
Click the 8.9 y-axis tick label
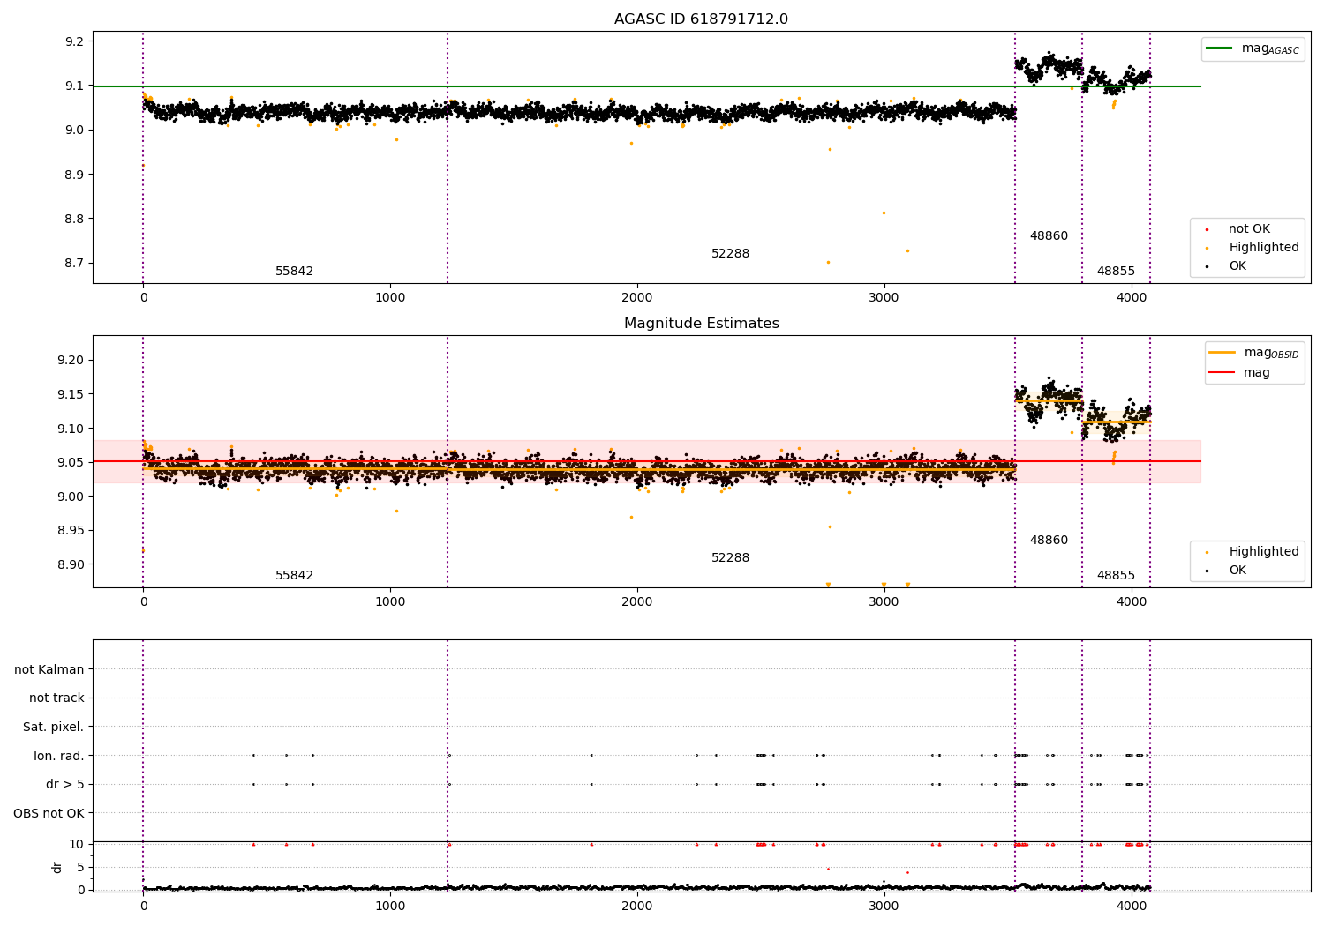click(74, 175)
